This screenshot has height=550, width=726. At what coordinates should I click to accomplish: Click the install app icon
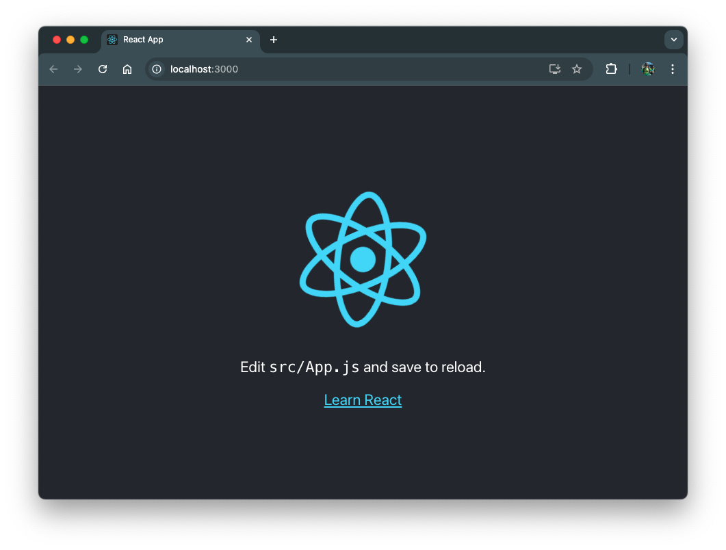coord(555,69)
